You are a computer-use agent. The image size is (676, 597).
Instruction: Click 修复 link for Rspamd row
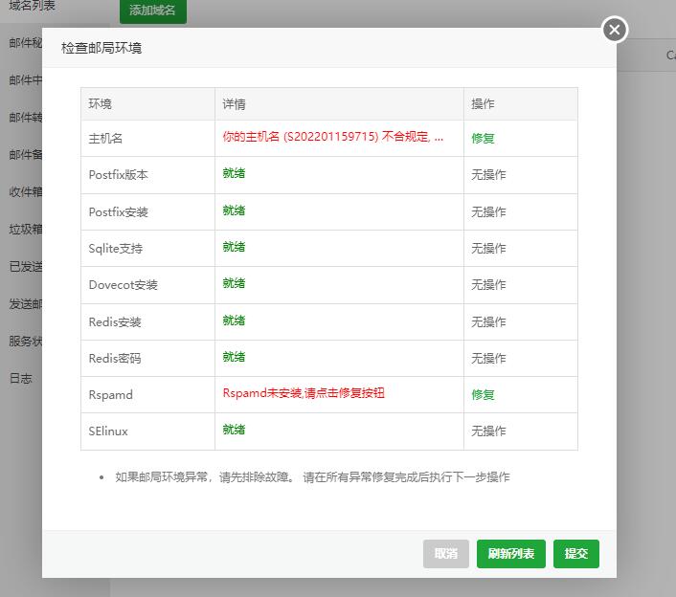point(483,394)
